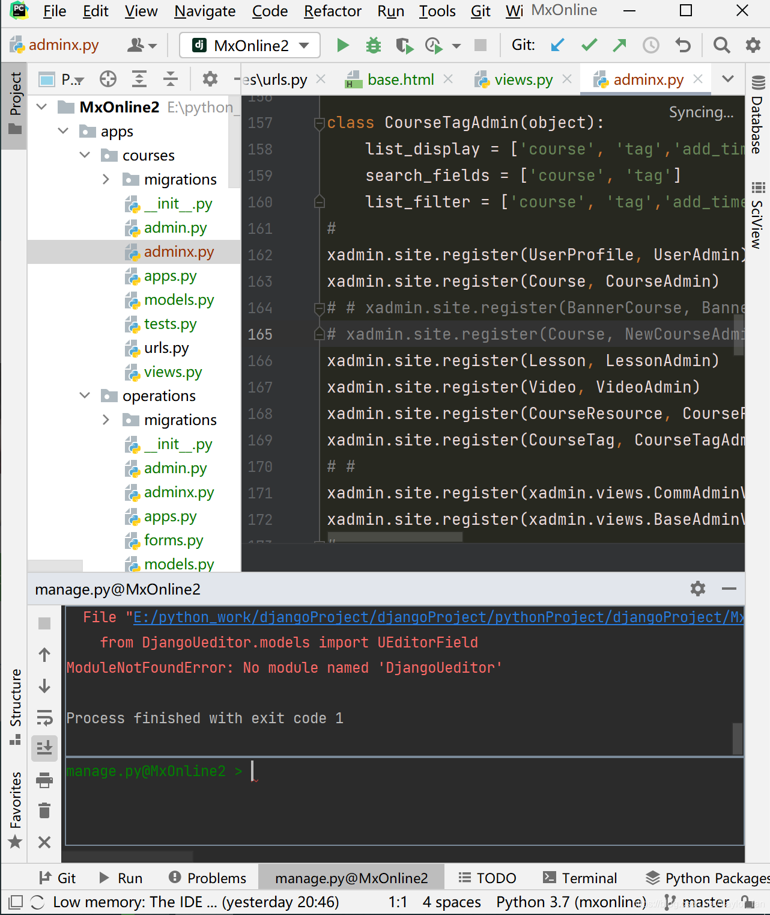This screenshot has width=770, height=915.
Task: Locate current file with crosshair icon
Action: click(x=108, y=79)
